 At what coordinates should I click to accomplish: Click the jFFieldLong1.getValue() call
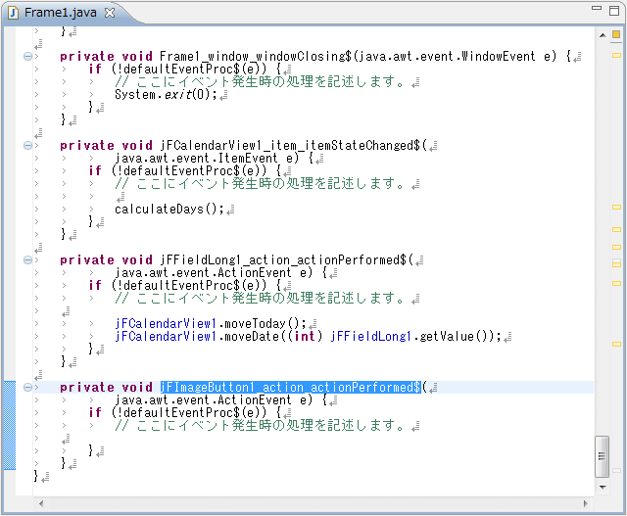pos(410,336)
